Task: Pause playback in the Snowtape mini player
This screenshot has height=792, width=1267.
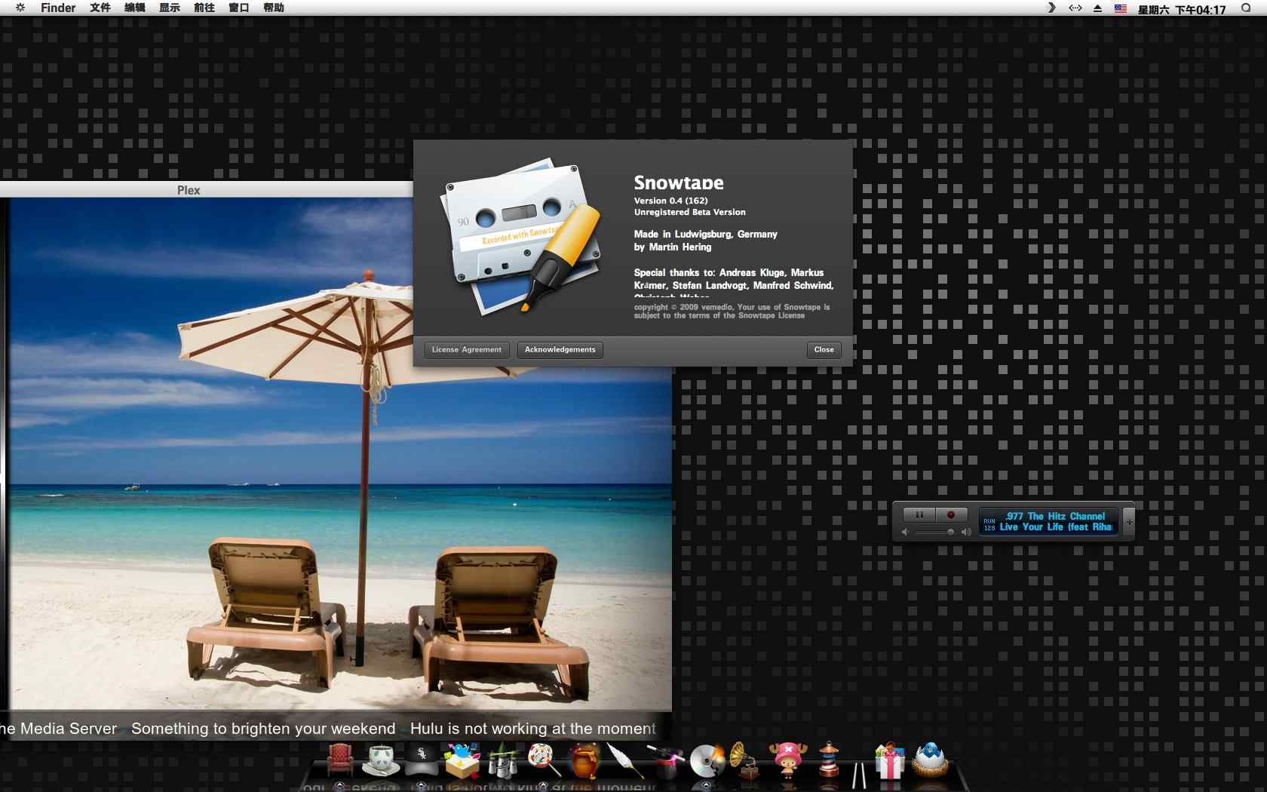Action: tap(919, 515)
